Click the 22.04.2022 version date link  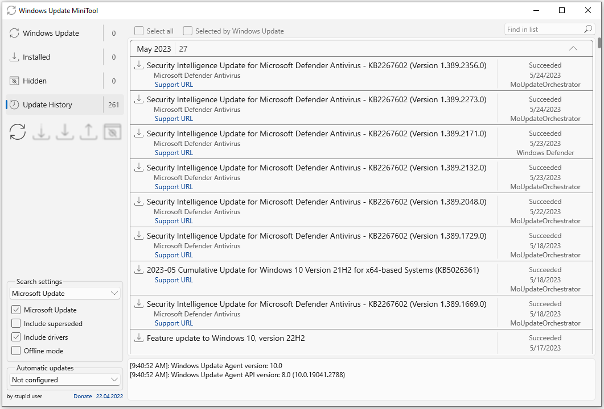109,397
